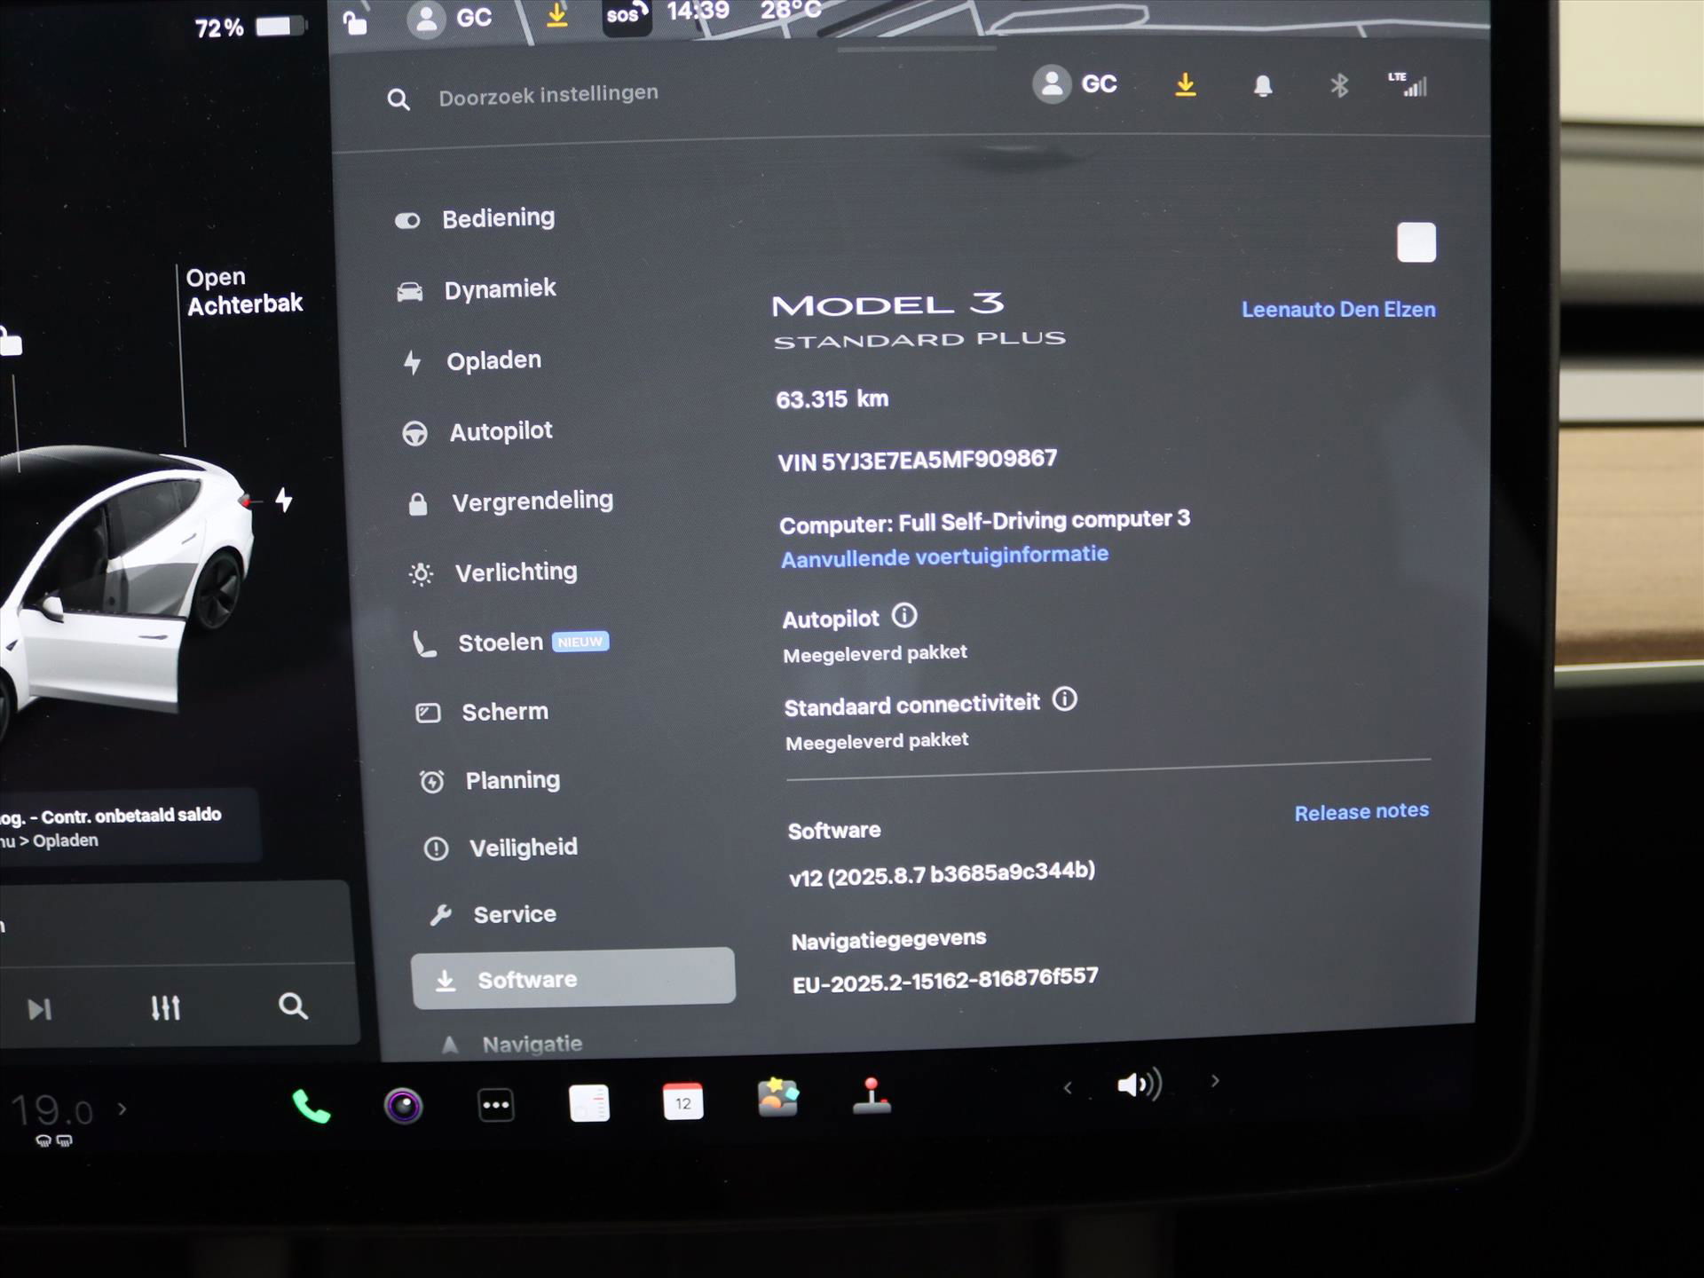Click the white square color swatch
Viewport: 1704px width, 1278px height.
tap(1416, 242)
